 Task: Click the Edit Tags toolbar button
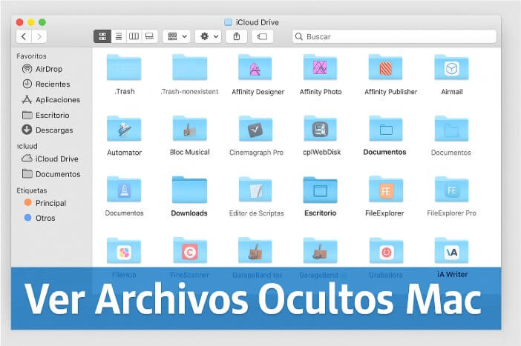pos(262,36)
